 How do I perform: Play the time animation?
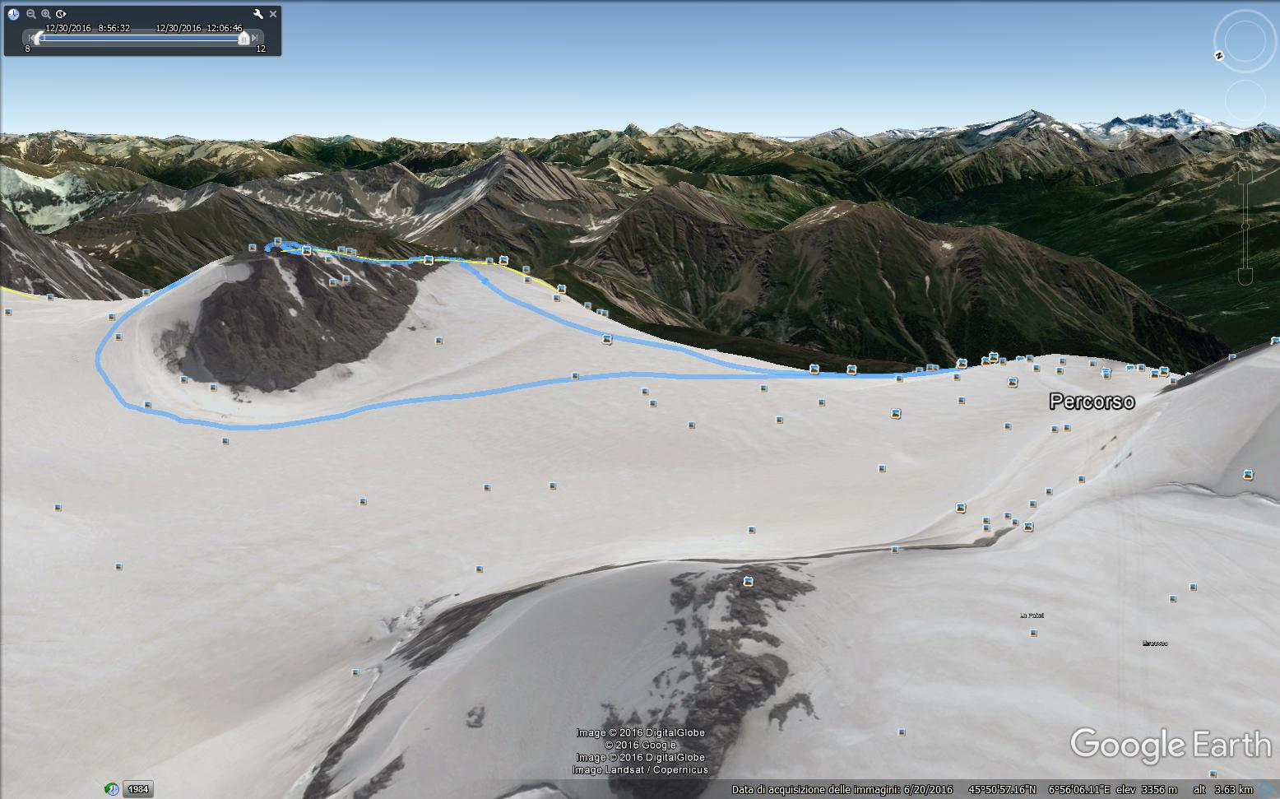coord(61,14)
